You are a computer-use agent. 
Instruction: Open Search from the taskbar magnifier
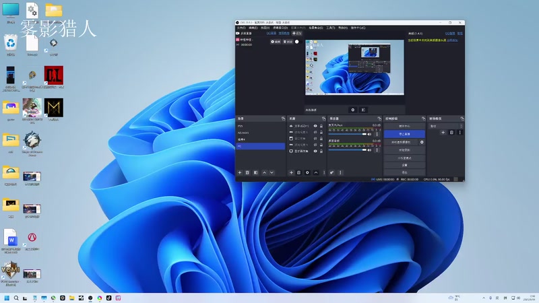[16, 298]
